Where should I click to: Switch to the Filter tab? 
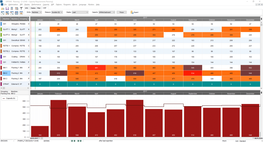(39, 8)
